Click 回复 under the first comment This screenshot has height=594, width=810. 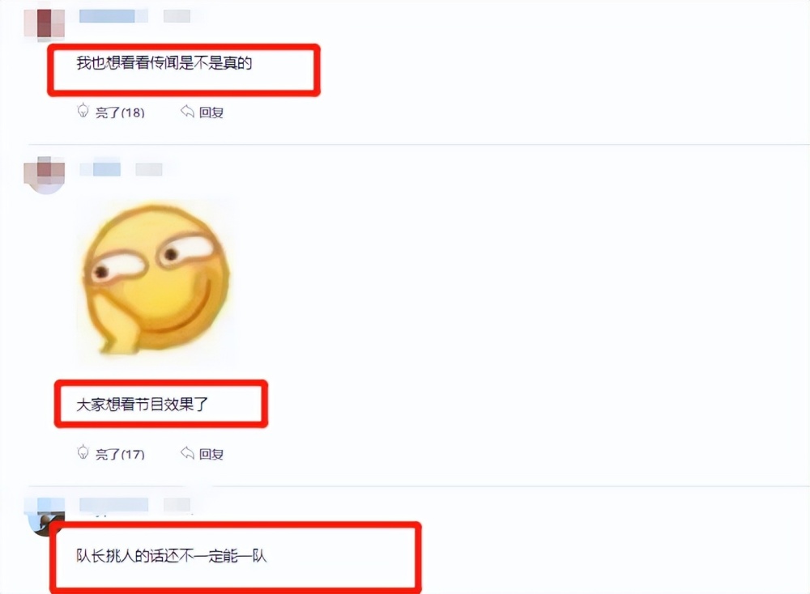click(x=211, y=112)
